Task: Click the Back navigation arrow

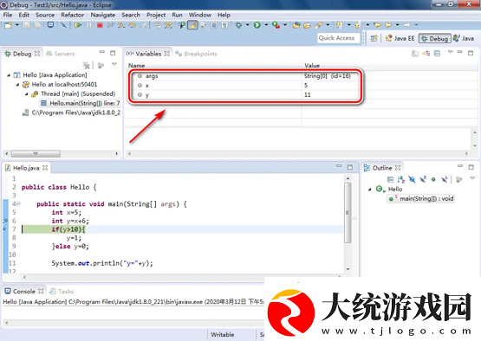Action: [x=388, y=25]
